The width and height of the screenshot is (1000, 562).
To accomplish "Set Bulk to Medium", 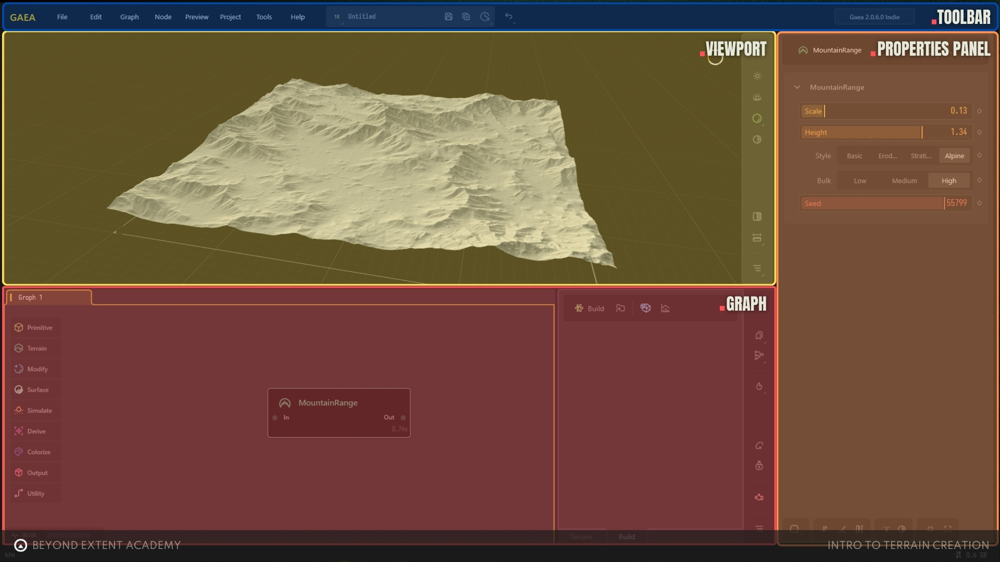I will coord(904,181).
